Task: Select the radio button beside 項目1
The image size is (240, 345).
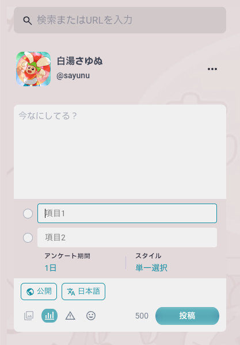Action: point(28,214)
